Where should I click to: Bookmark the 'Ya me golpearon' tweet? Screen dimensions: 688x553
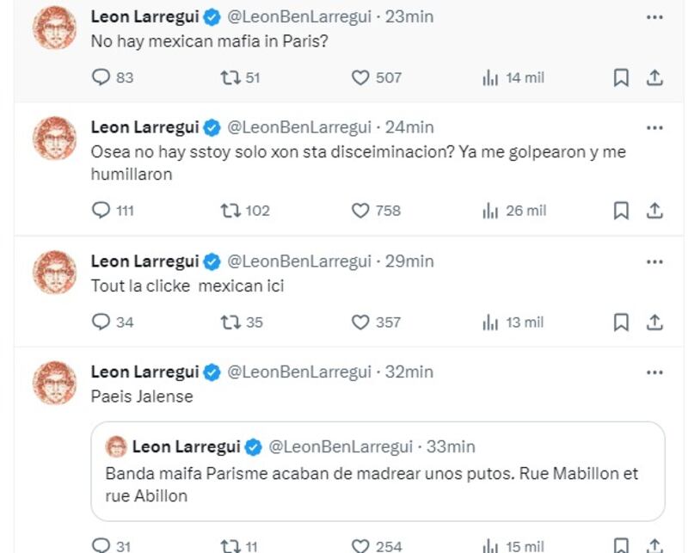coord(621,211)
